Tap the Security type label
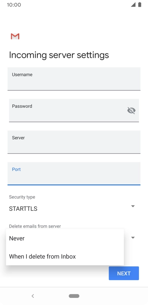Viewport: 148px width, 305px height. tap(22, 197)
